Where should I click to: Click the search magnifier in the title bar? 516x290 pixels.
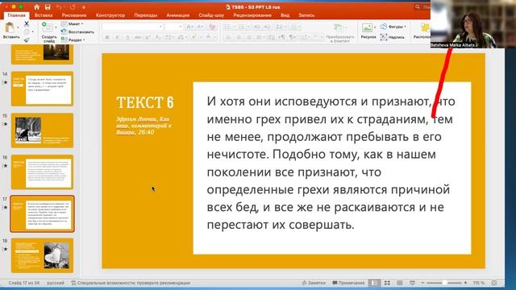(x=418, y=7)
